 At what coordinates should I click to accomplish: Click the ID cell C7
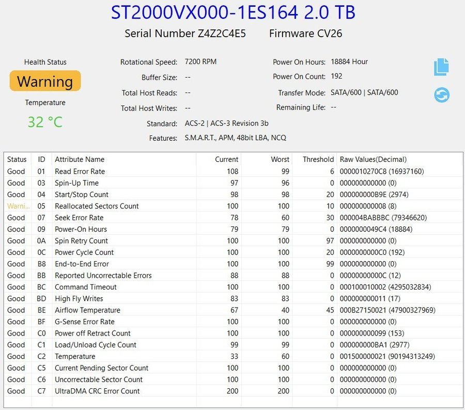(x=41, y=391)
